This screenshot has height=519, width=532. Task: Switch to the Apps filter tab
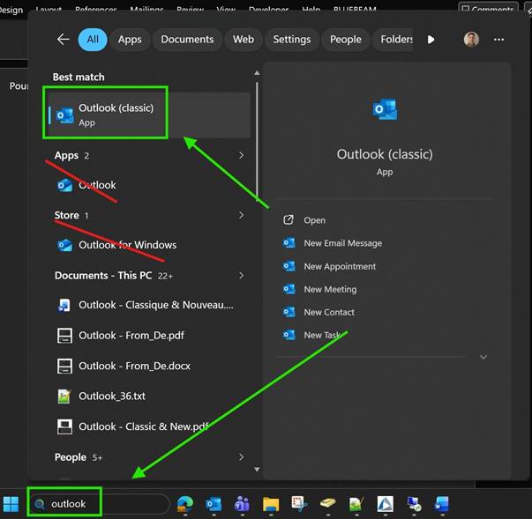[x=130, y=40]
